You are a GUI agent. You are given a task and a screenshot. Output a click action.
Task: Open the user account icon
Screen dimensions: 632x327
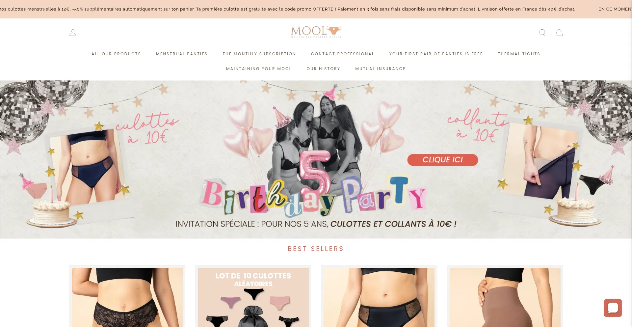click(x=73, y=33)
